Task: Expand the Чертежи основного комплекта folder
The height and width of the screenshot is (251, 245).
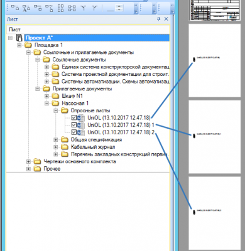Action: tap(28, 161)
